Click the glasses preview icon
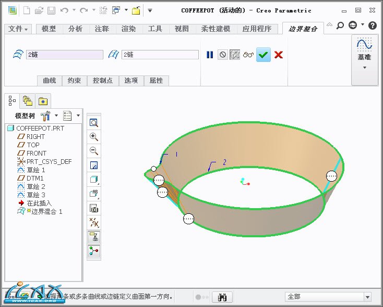The width and height of the screenshot is (383, 307). click(248, 55)
